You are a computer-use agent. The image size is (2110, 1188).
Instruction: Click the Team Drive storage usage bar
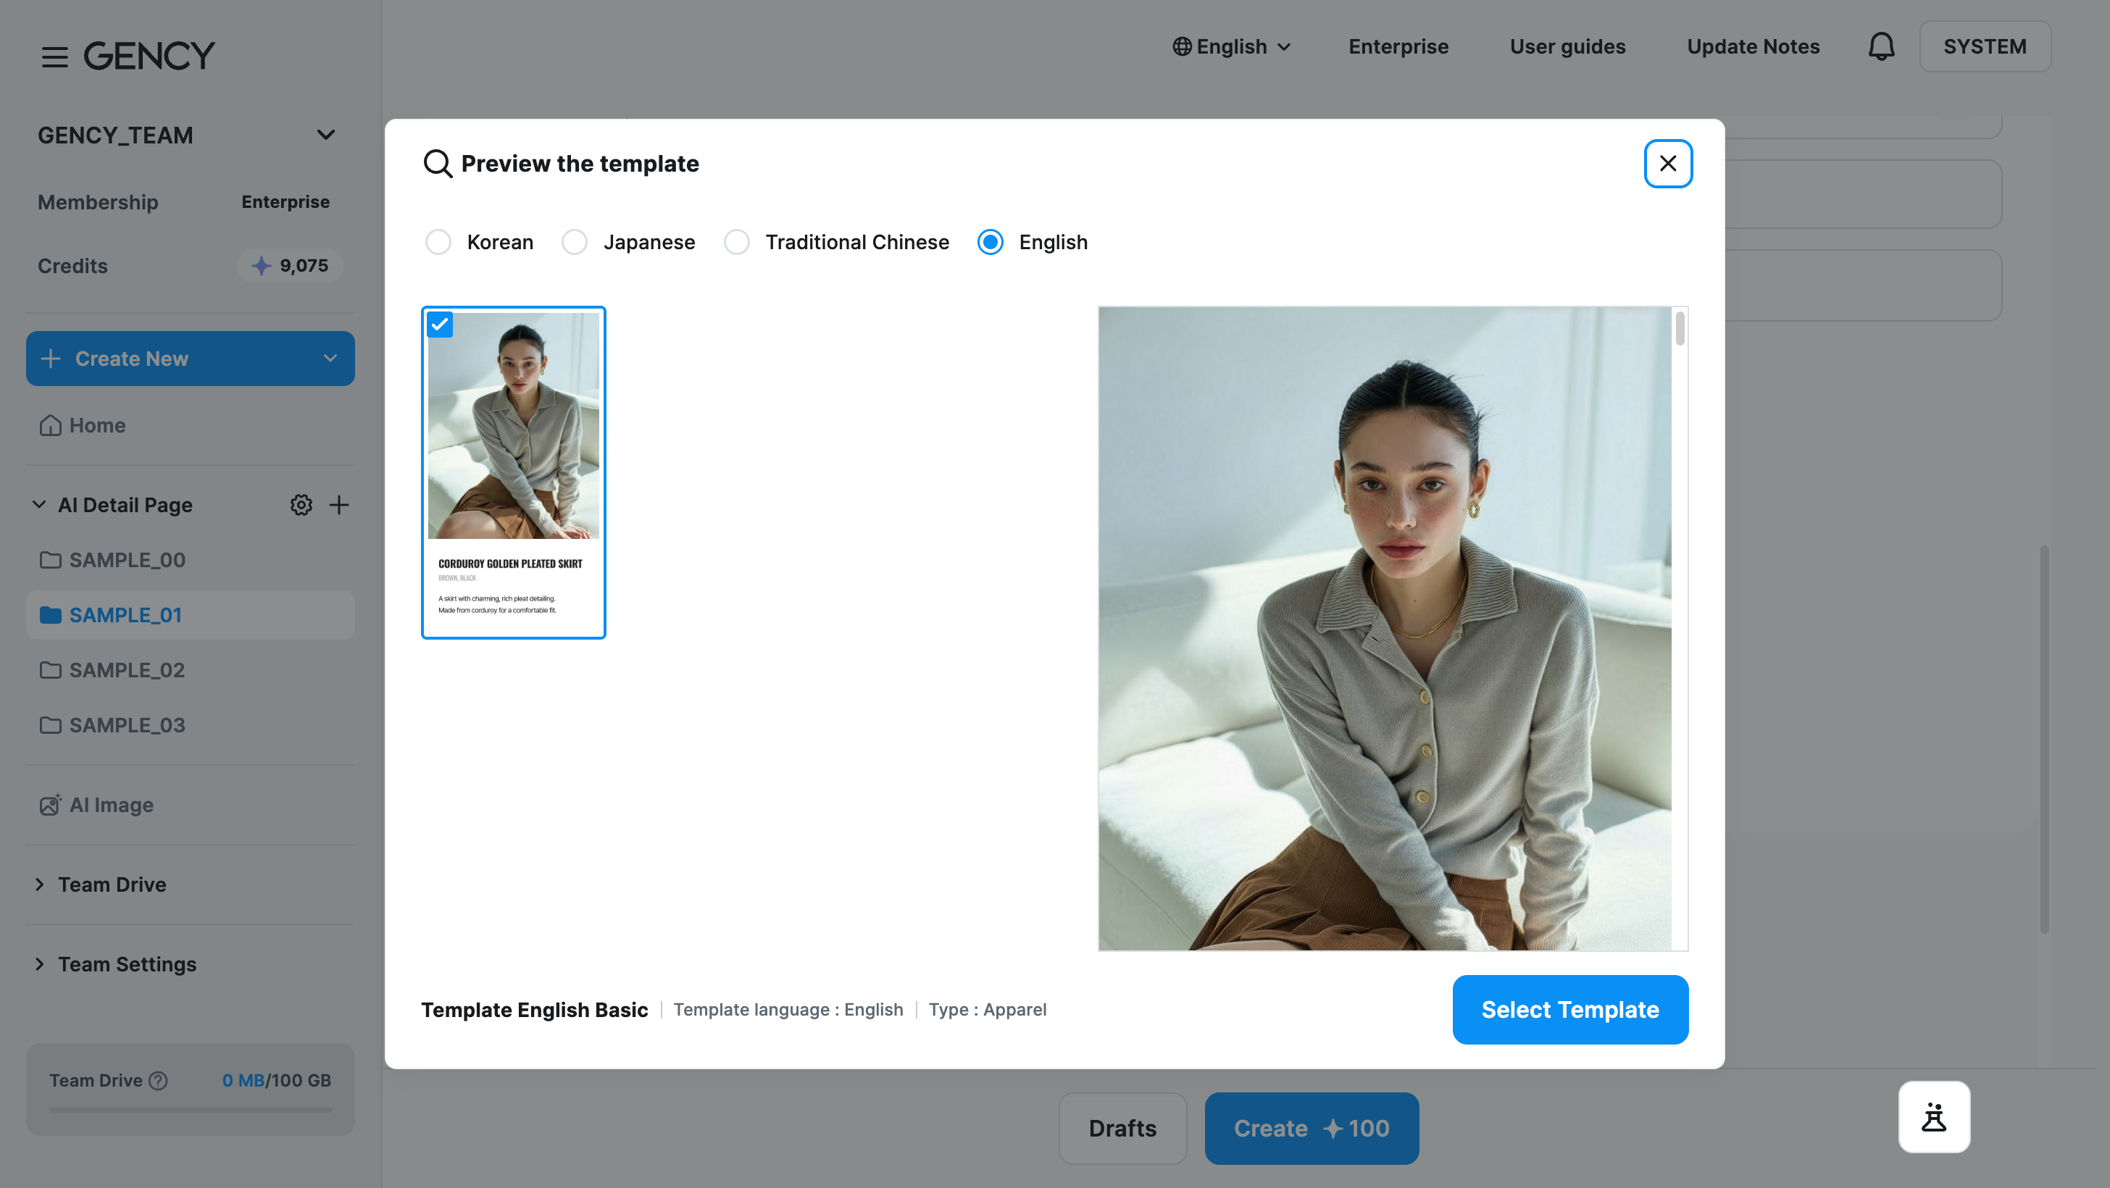pyautogui.click(x=190, y=1110)
